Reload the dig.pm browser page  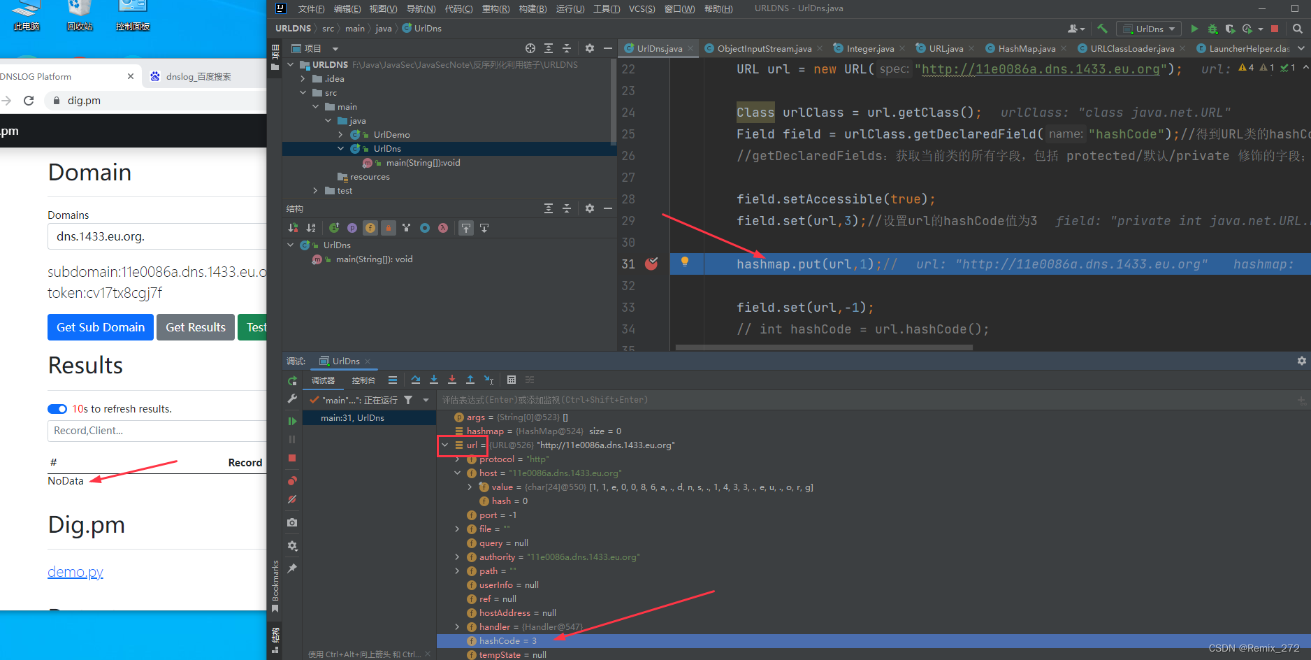point(29,101)
